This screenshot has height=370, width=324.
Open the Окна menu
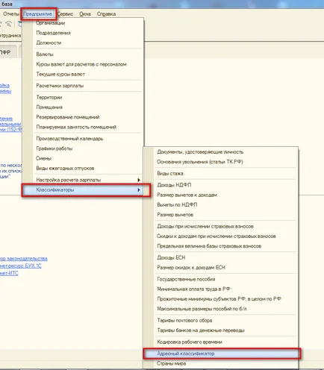pos(85,14)
